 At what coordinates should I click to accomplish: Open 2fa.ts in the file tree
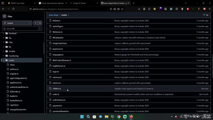[12, 65]
